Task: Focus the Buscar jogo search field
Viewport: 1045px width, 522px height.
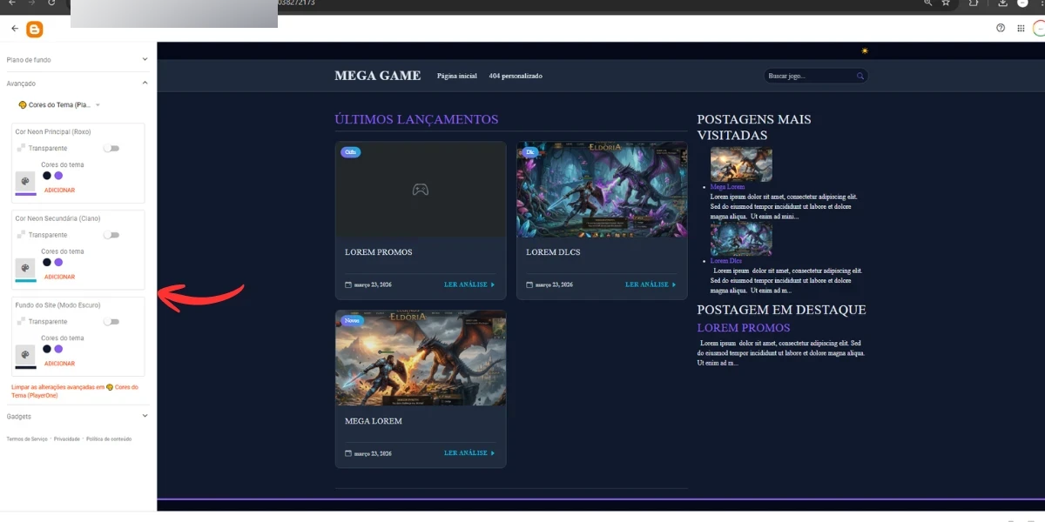Action: [x=816, y=77]
